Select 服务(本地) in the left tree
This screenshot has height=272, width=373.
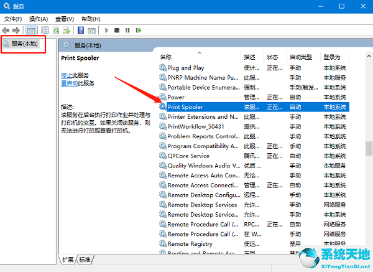(24, 44)
